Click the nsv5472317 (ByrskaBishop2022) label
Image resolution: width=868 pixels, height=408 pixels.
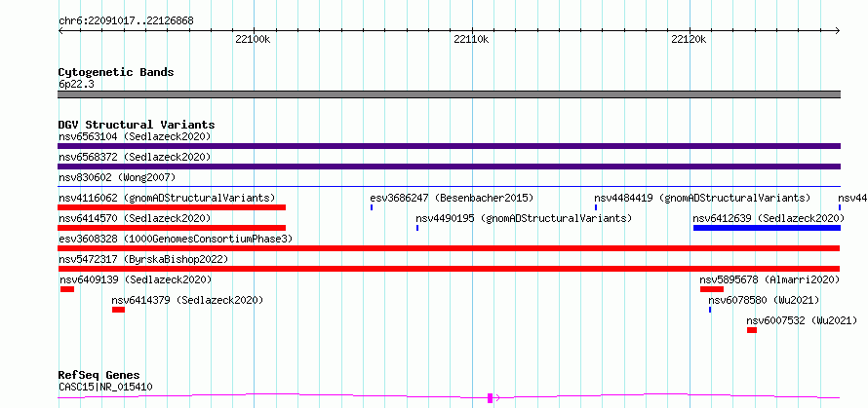(143, 259)
